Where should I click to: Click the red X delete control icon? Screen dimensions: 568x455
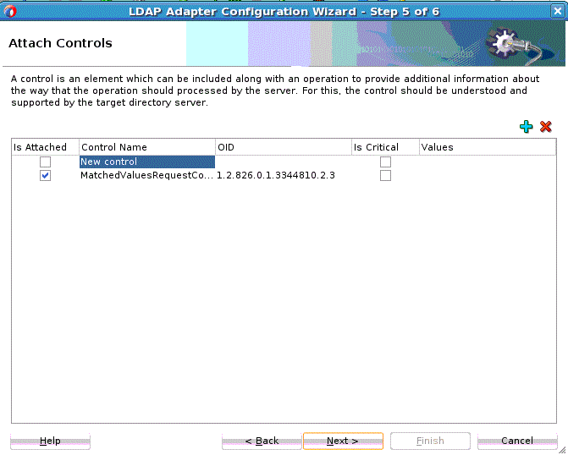click(545, 126)
